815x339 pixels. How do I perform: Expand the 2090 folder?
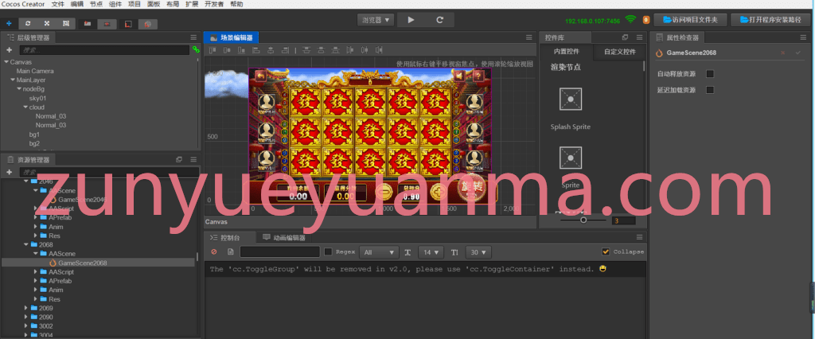click(26, 318)
